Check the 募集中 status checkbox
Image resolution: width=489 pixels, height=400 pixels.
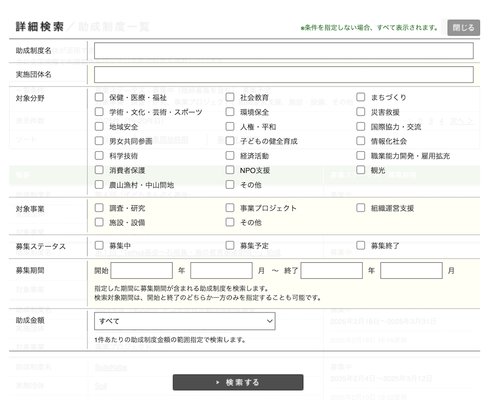[99, 245]
